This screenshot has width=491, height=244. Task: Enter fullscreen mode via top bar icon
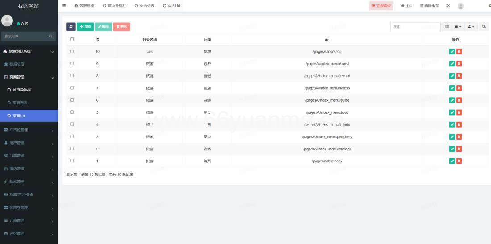448,6
